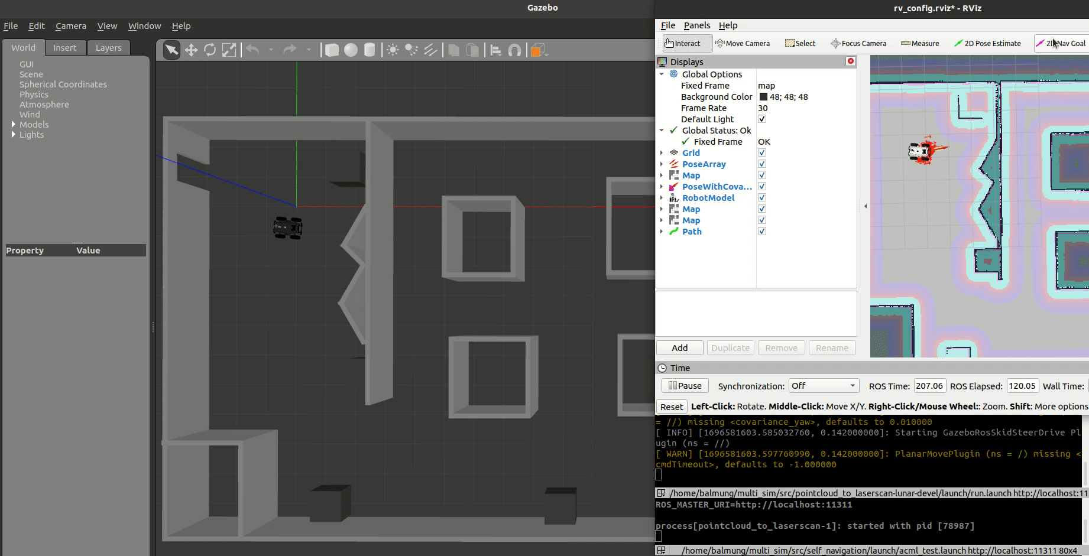
Task: Add a point light to scene
Action: click(x=393, y=50)
